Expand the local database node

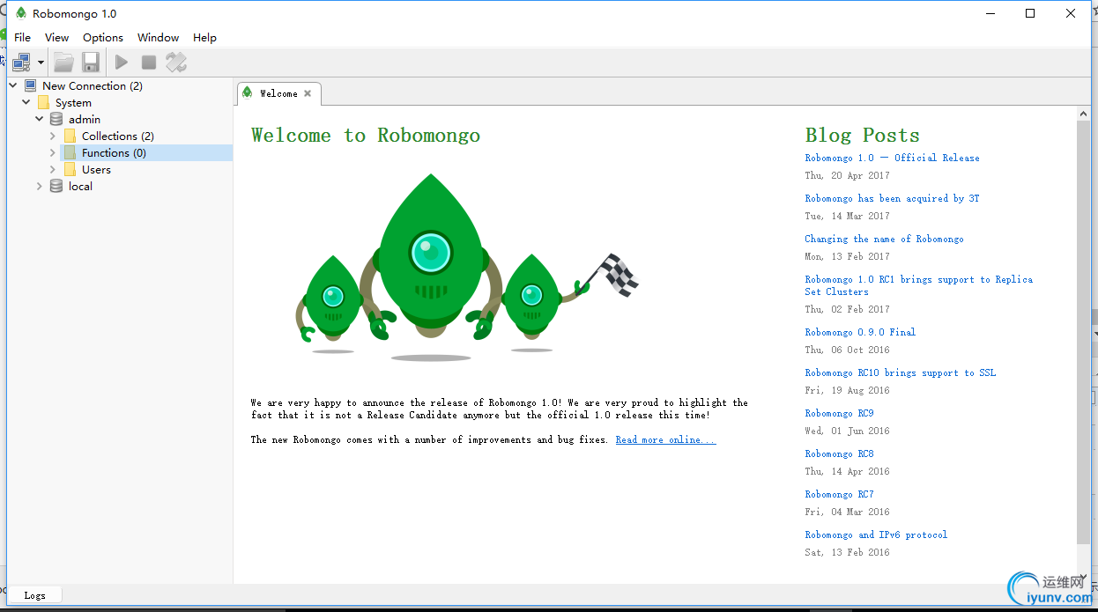[40, 186]
